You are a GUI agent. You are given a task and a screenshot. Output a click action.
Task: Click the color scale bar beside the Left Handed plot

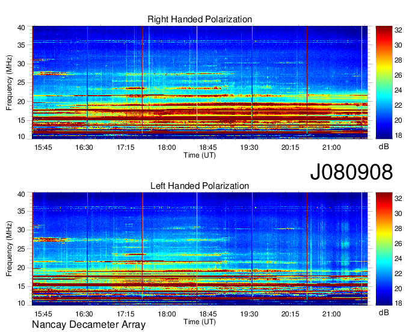(x=384, y=249)
